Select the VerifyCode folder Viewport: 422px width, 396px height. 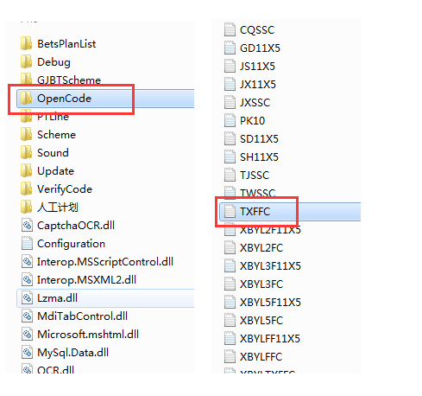click(56, 189)
